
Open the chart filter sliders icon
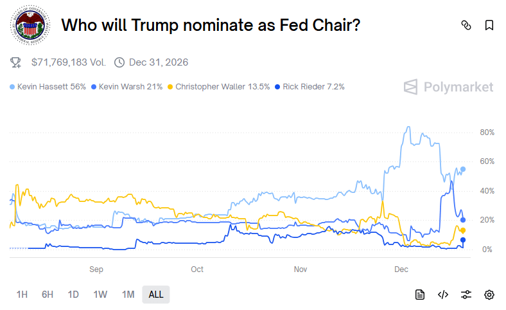coord(466,295)
